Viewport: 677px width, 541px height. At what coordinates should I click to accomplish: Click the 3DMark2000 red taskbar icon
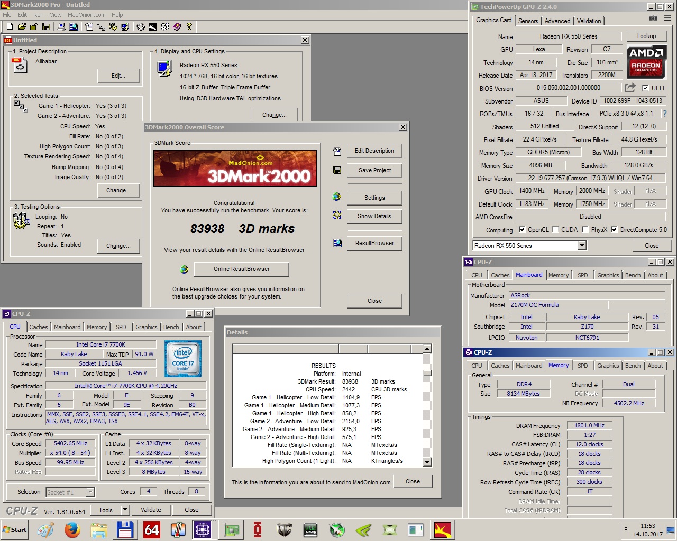(443, 529)
